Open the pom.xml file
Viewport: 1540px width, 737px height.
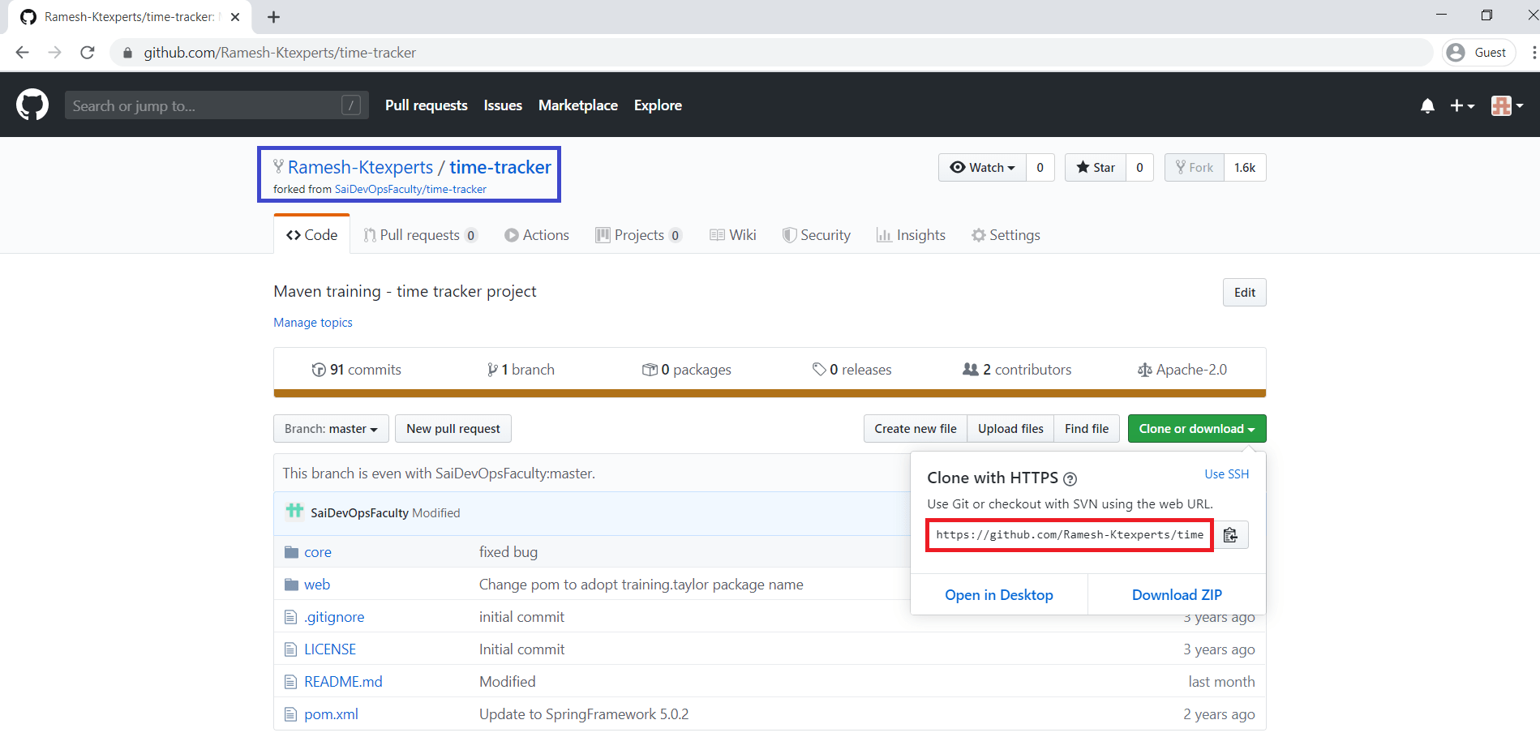tap(331, 714)
